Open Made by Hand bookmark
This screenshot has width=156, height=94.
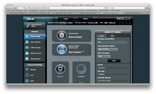115,10
